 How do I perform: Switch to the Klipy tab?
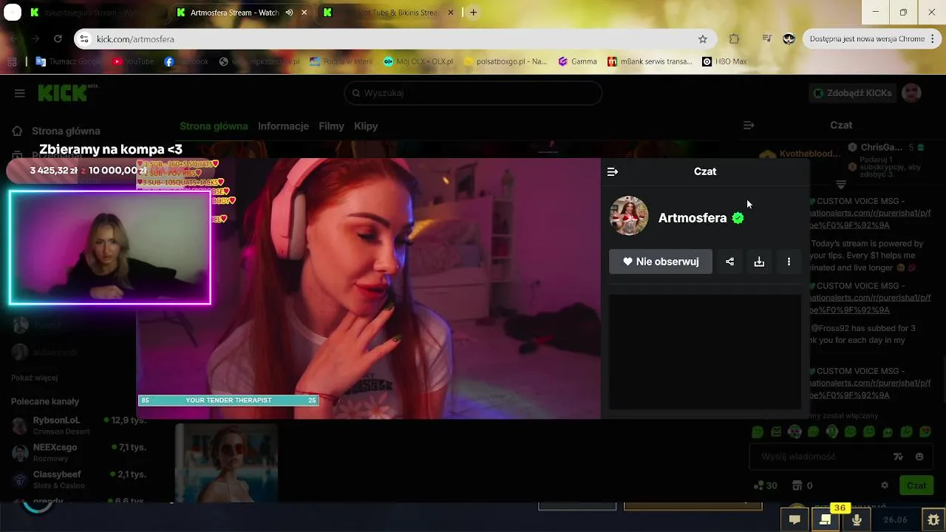tap(366, 126)
